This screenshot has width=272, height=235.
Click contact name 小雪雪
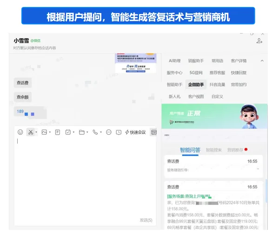[x=21, y=41]
